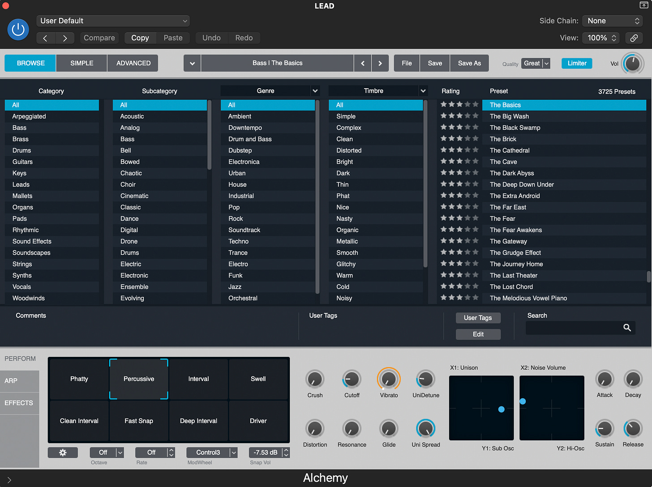This screenshot has width=652, height=487.
Task: Click the X1 Unison XY pad dot
Action: pos(502,409)
